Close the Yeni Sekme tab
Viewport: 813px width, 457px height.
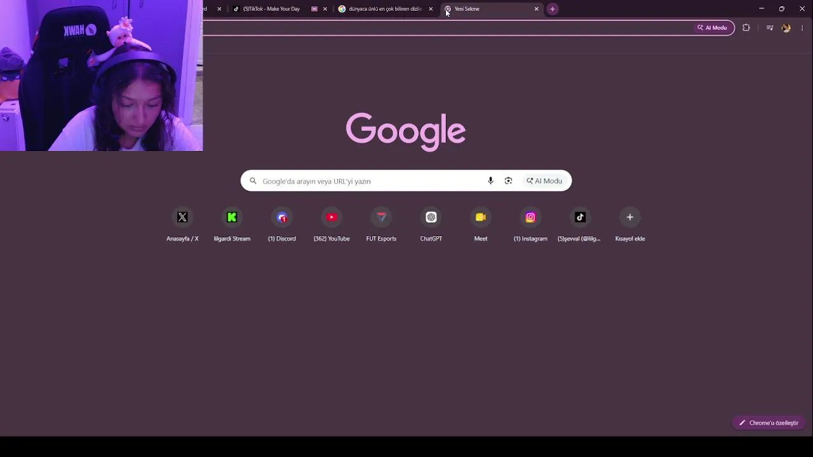pos(537,9)
